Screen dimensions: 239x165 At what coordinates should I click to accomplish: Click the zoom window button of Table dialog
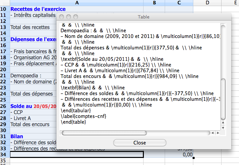point(76,17)
